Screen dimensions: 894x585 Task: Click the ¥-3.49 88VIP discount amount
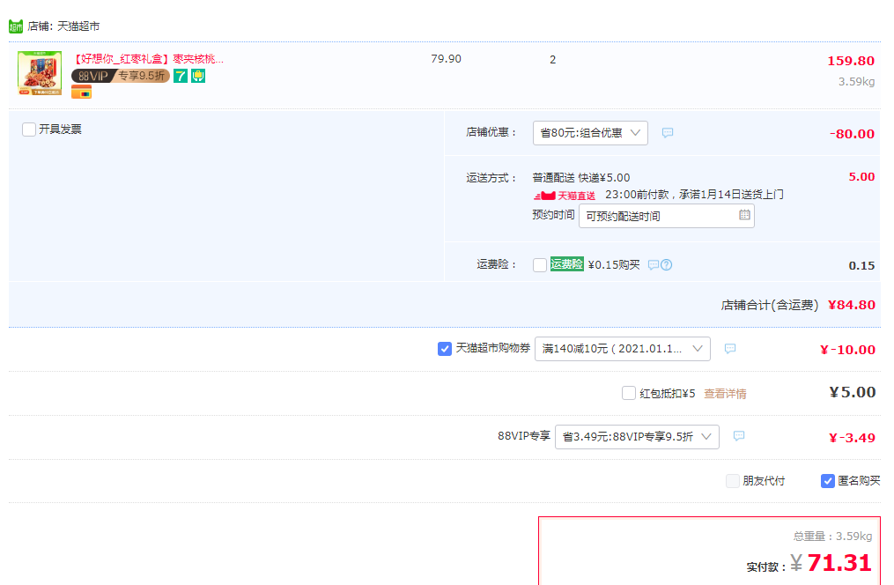852,438
